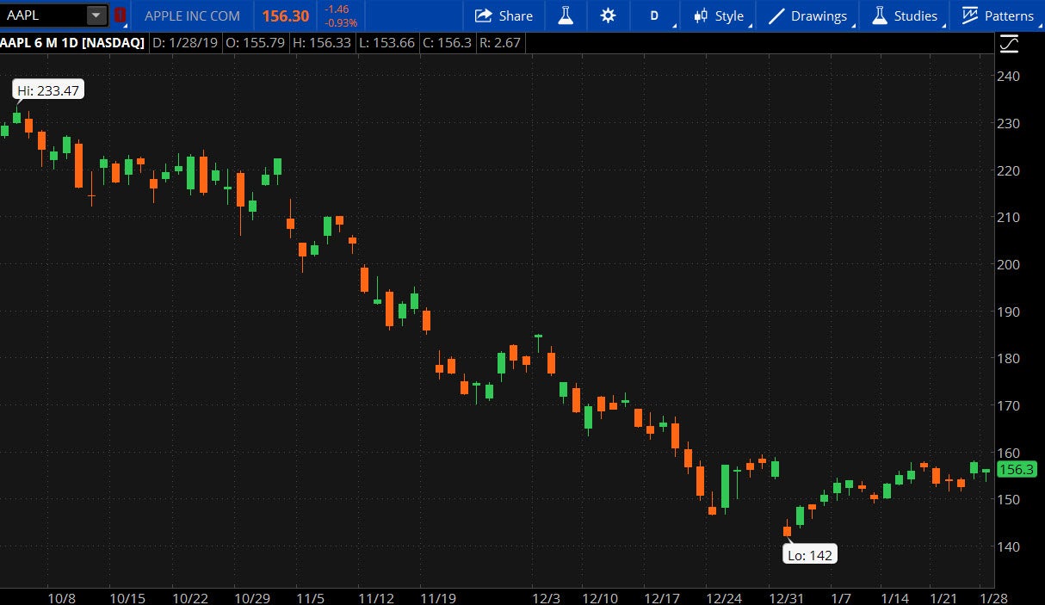Click the 12/3 date axis label

pyautogui.click(x=547, y=597)
